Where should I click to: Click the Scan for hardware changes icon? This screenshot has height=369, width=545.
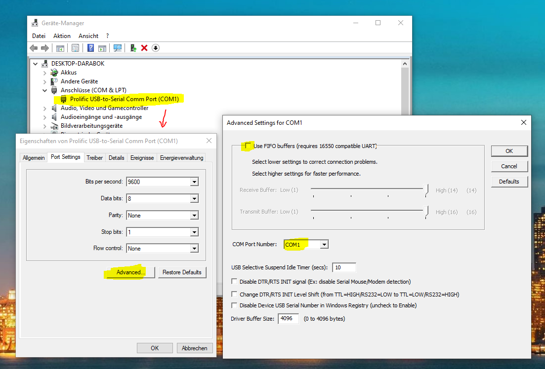click(117, 47)
